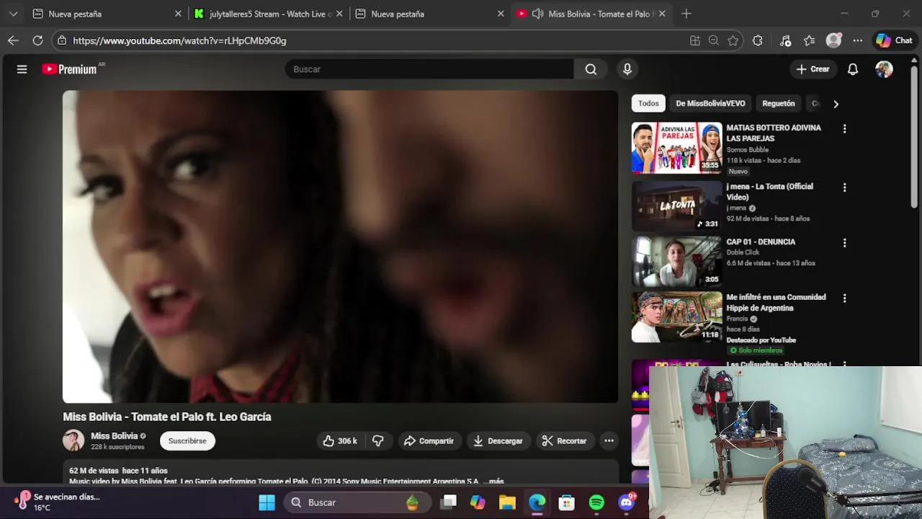Open YouTube notifications bell

(853, 69)
